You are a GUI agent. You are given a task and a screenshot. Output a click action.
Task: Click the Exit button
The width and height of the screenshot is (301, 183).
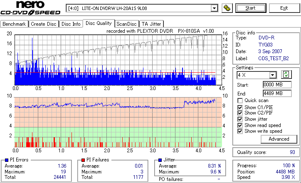[284, 8]
